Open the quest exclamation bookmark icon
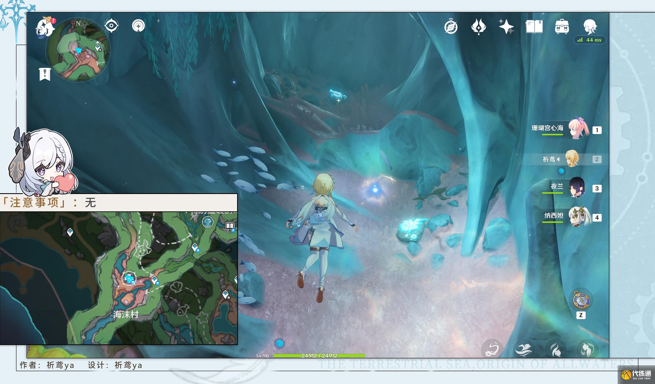 tap(45, 74)
